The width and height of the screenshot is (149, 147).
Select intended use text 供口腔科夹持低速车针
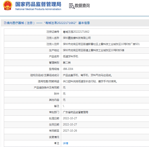[90, 81]
